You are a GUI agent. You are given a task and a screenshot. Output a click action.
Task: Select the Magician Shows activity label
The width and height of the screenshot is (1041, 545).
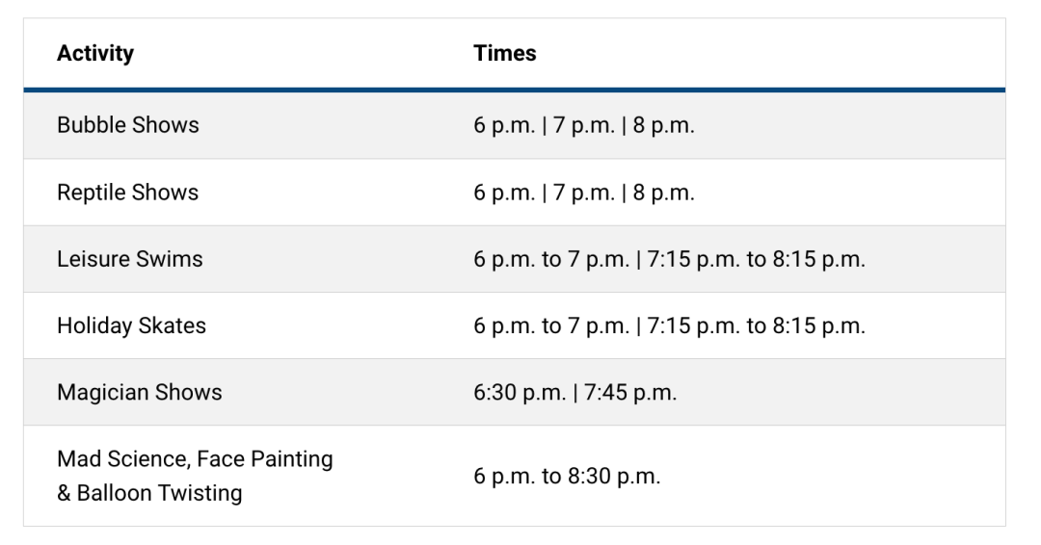[140, 392]
